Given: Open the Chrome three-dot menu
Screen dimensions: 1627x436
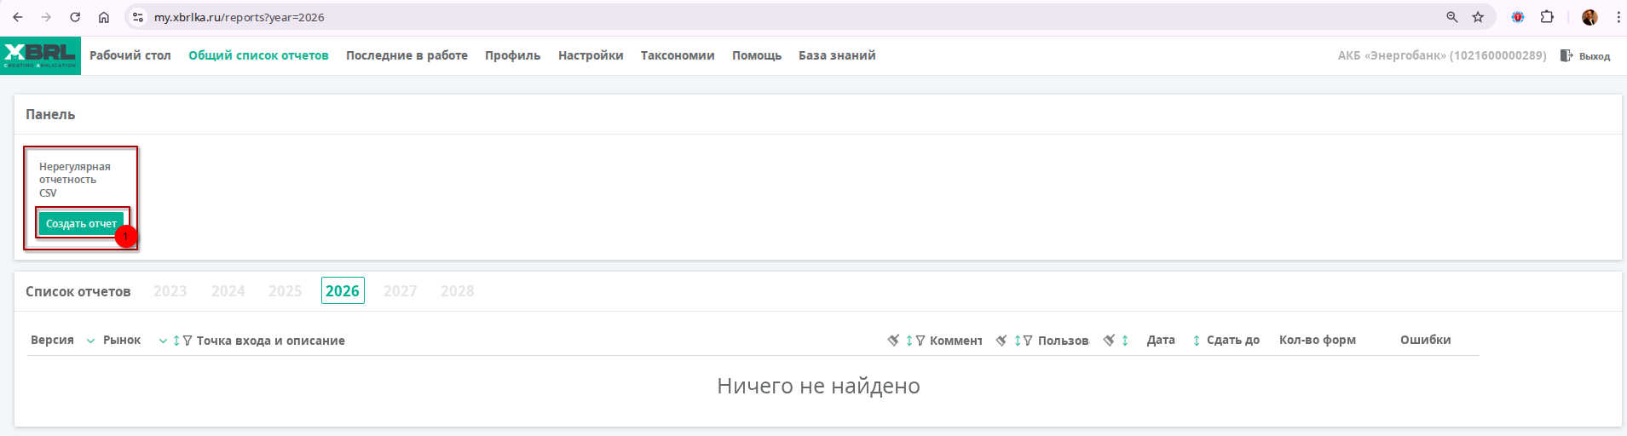Looking at the screenshot, I should click(x=1618, y=17).
